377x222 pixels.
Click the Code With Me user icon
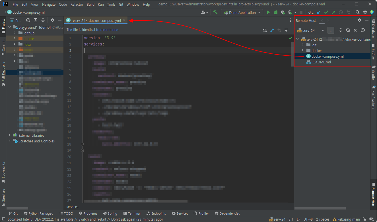click(205, 12)
